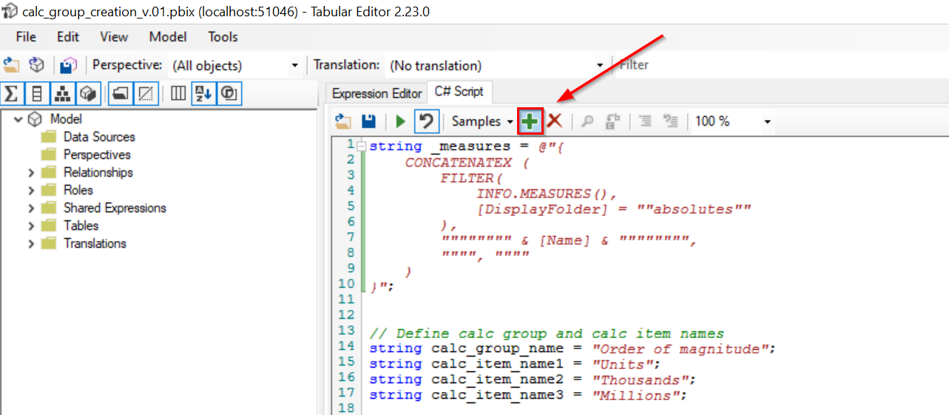Save changes to the connected model
This screenshot has width=949, height=415.
tap(68, 65)
